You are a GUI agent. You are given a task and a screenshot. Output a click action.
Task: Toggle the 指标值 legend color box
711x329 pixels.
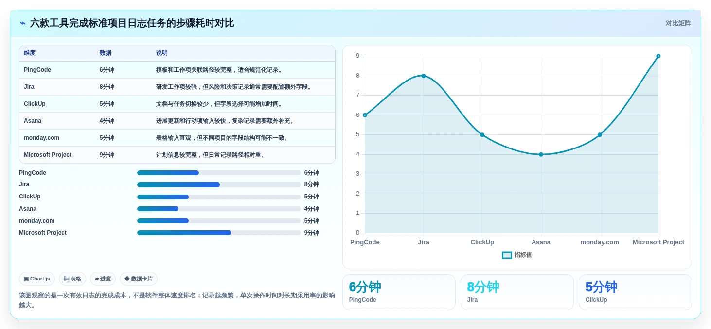tap(507, 255)
